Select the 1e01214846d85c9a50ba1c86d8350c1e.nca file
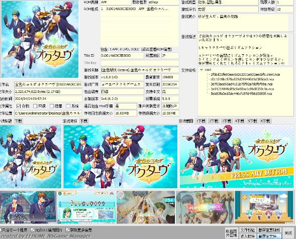 tap(242, 89)
